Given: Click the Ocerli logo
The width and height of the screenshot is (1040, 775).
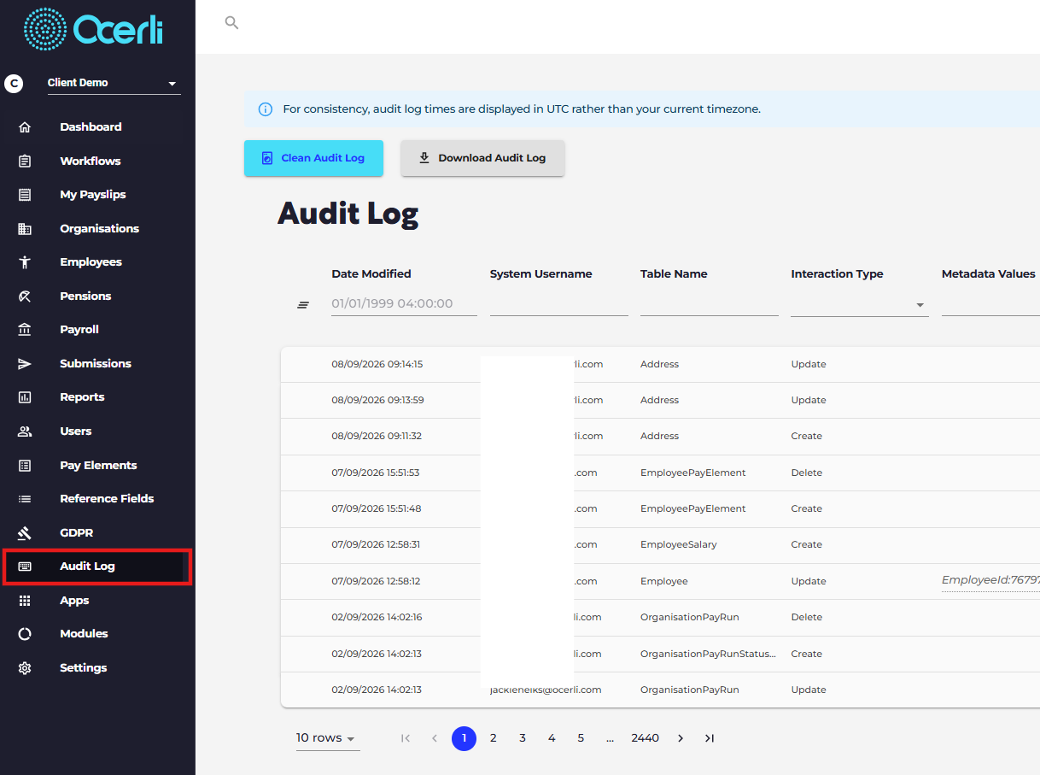Looking at the screenshot, I should 93,29.
